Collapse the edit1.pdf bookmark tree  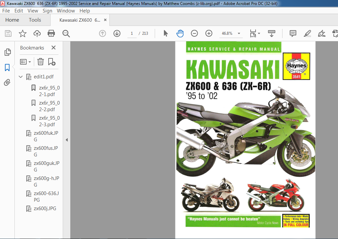coord(21,77)
